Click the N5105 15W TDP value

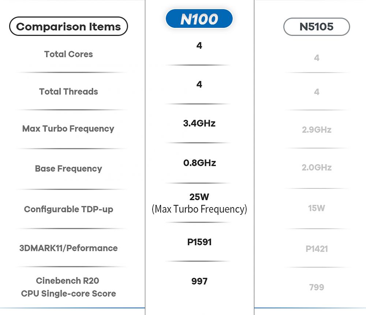click(x=317, y=208)
